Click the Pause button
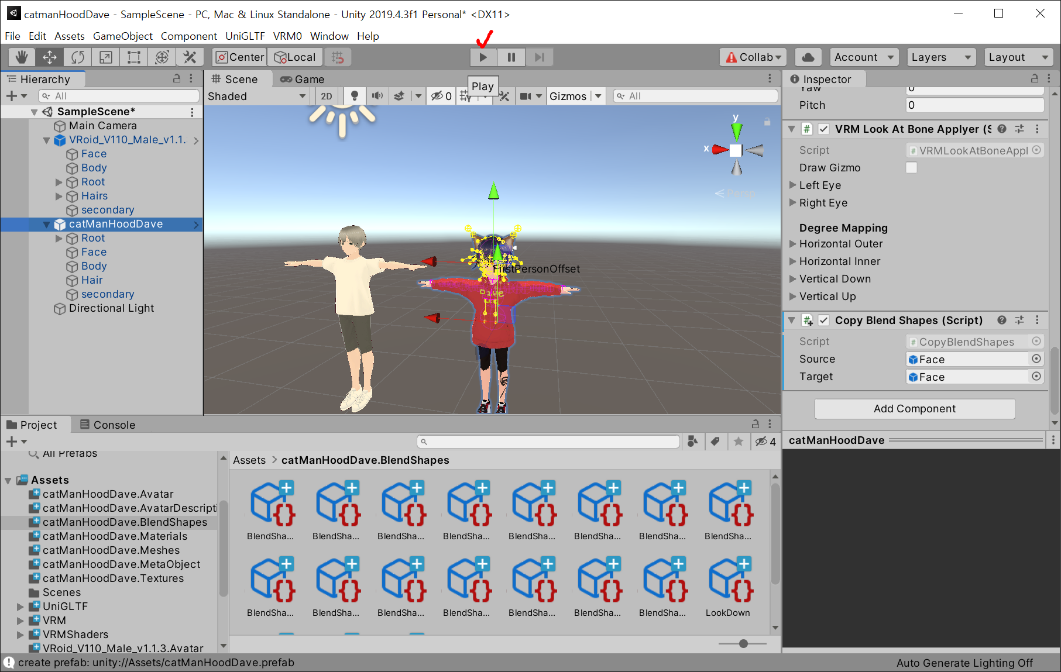This screenshot has width=1061, height=672. [511, 57]
